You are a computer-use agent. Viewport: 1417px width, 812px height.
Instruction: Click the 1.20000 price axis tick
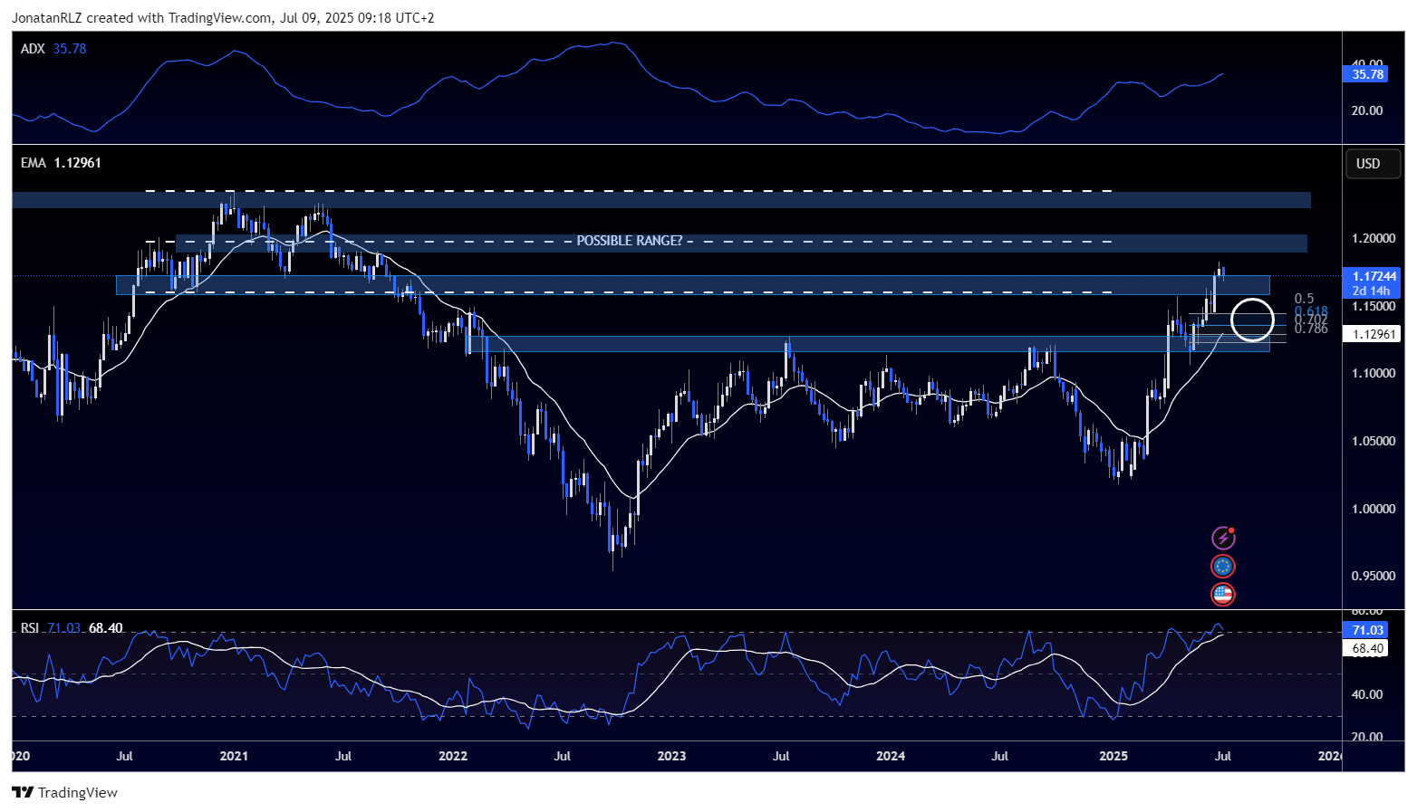(1374, 238)
